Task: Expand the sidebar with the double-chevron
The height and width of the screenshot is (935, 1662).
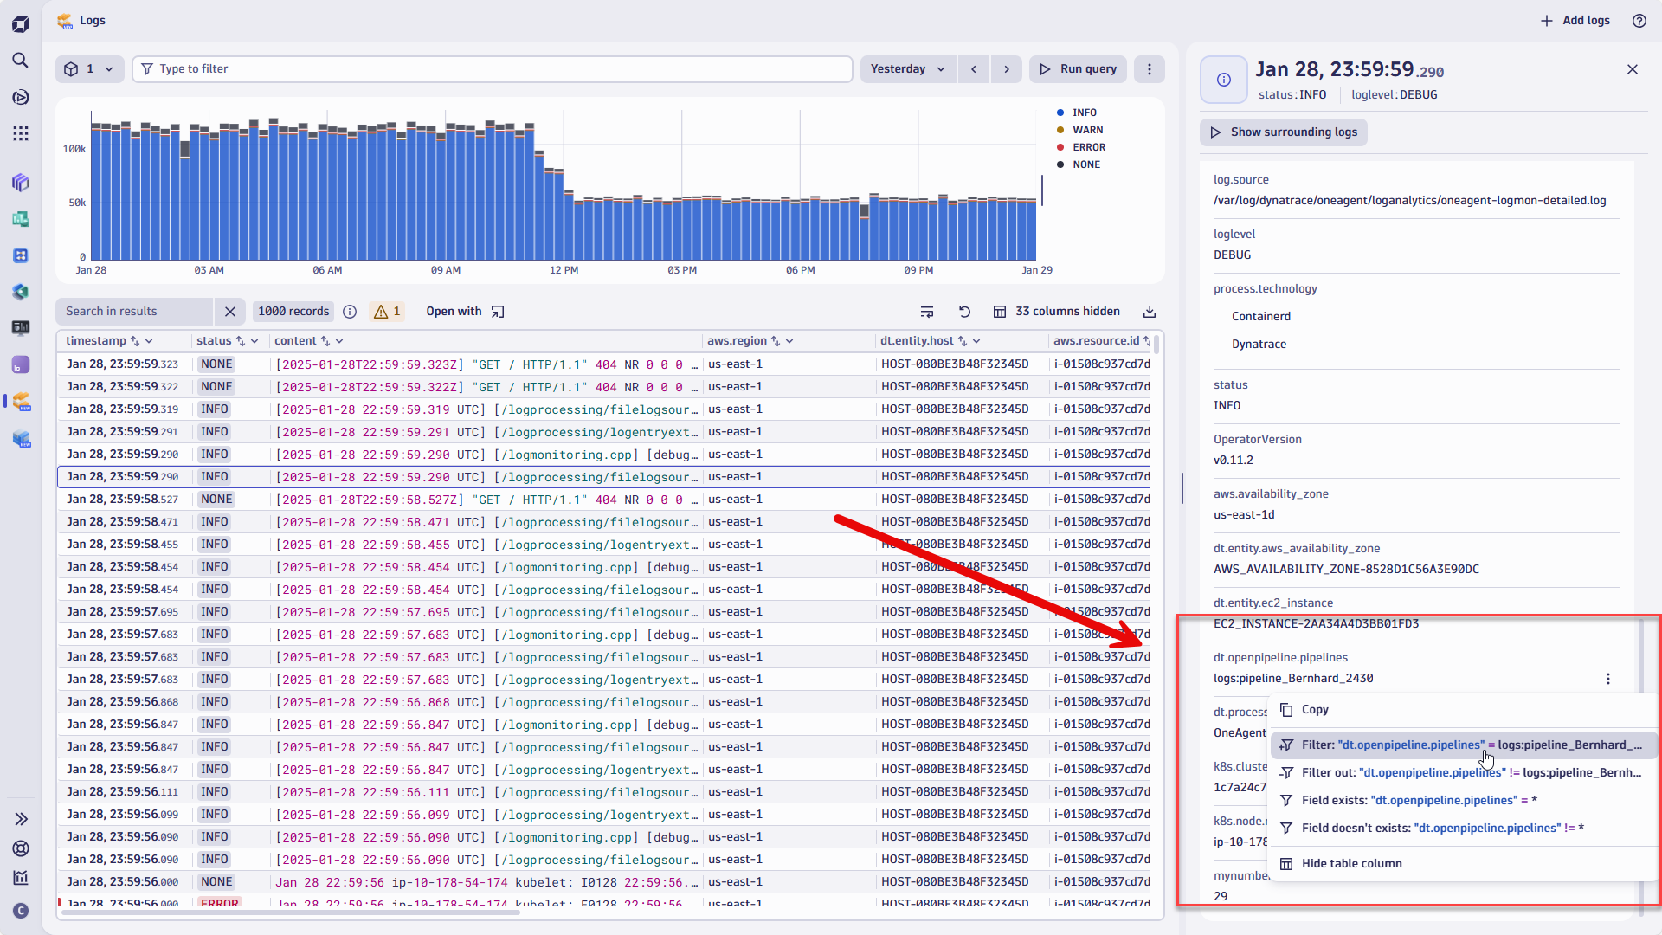Action: 21,818
